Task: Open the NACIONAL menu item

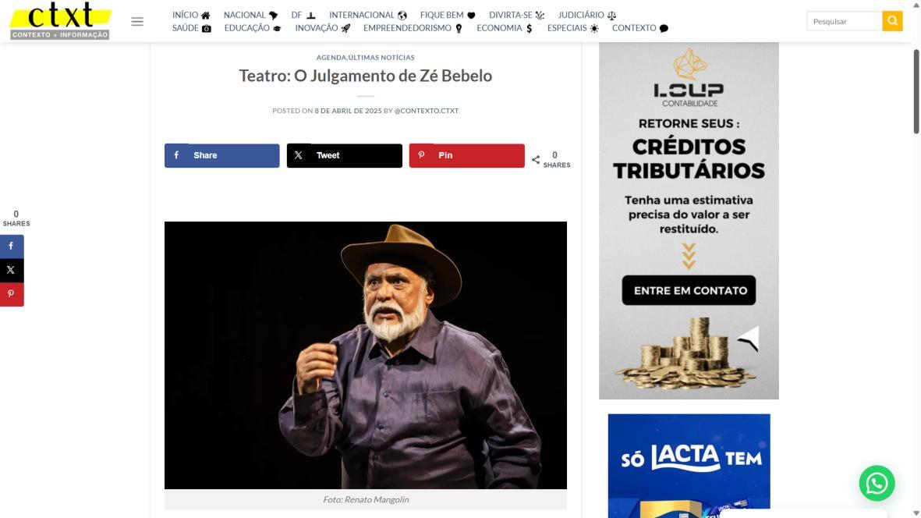Action: [x=250, y=15]
